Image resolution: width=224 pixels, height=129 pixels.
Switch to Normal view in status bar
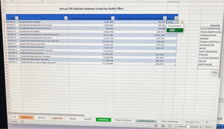[156, 126]
